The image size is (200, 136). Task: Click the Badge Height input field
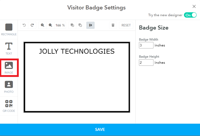pyautogui.click(x=146, y=62)
